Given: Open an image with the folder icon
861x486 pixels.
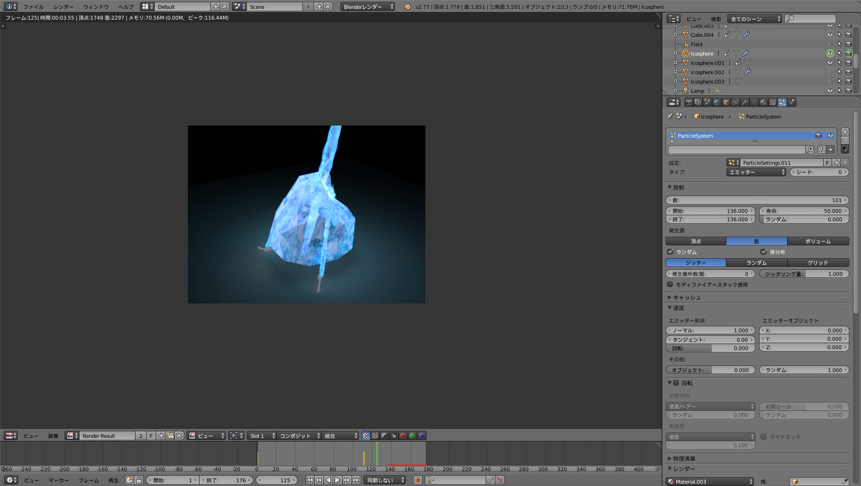Looking at the screenshot, I should click(171, 436).
